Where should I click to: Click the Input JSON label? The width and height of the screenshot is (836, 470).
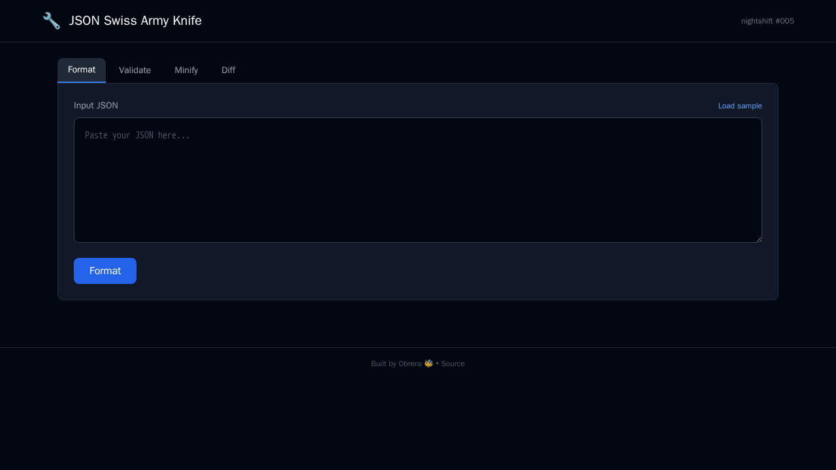pos(95,105)
